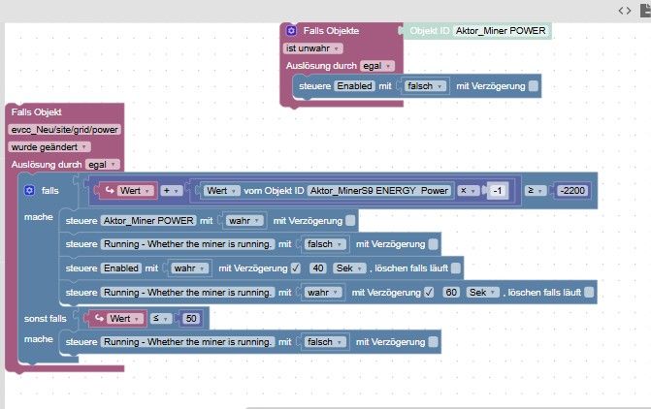Change the '≤' comparison operator dropdown
The image size is (651, 409).
pyautogui.click(x=161, y=318)
